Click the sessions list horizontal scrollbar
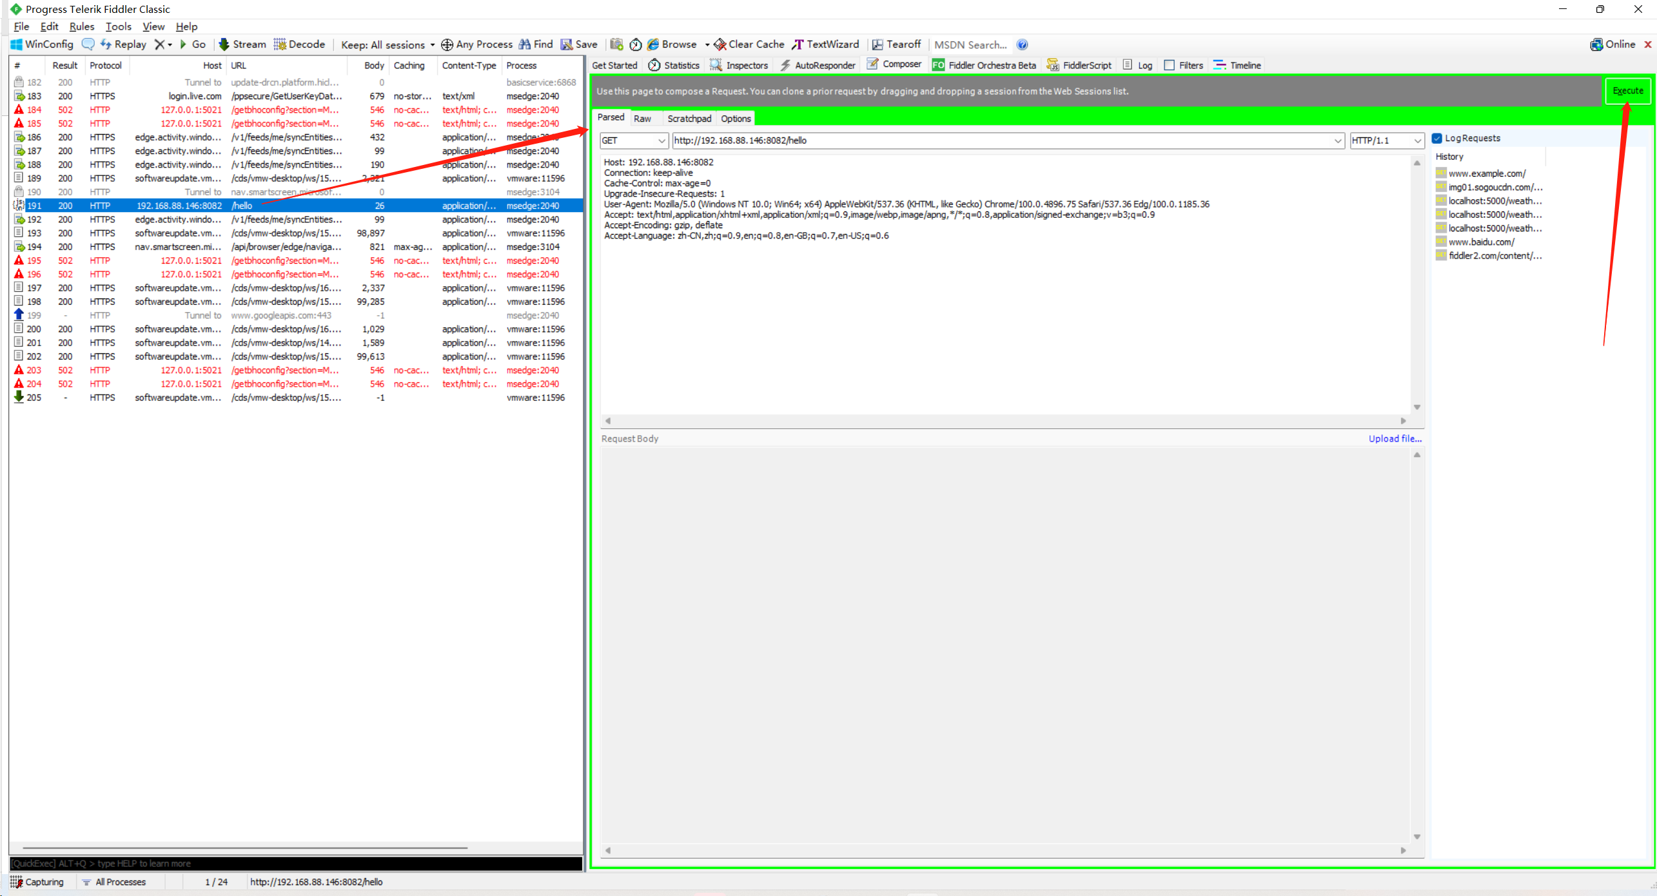The width and height of the screenshot is (1657, 896). pyautogui.click(x=245, y=848)
